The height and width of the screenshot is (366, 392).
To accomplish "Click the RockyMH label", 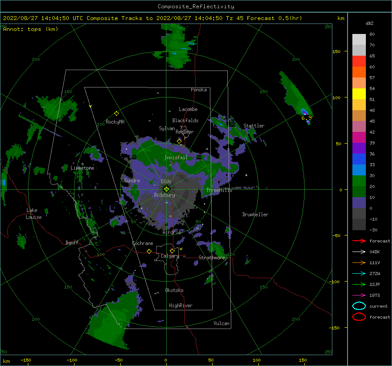I will tap(115, 122).
